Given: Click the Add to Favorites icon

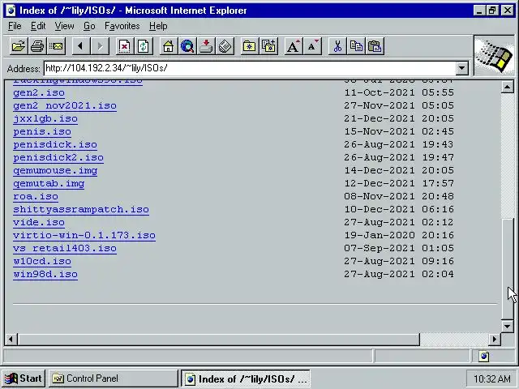Looking at the screenshot, I should [x=268, y=46].
